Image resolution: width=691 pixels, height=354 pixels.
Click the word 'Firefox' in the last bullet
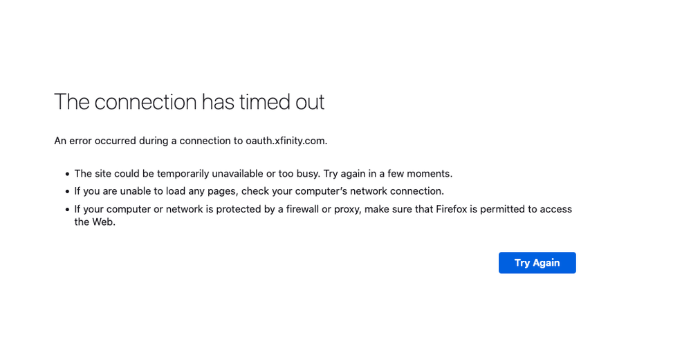[x=451, y=209]
